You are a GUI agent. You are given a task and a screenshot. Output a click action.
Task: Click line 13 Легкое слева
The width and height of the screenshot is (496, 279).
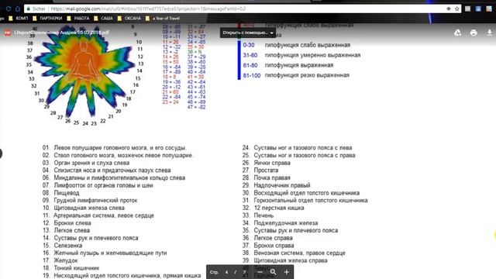[66, 230]
